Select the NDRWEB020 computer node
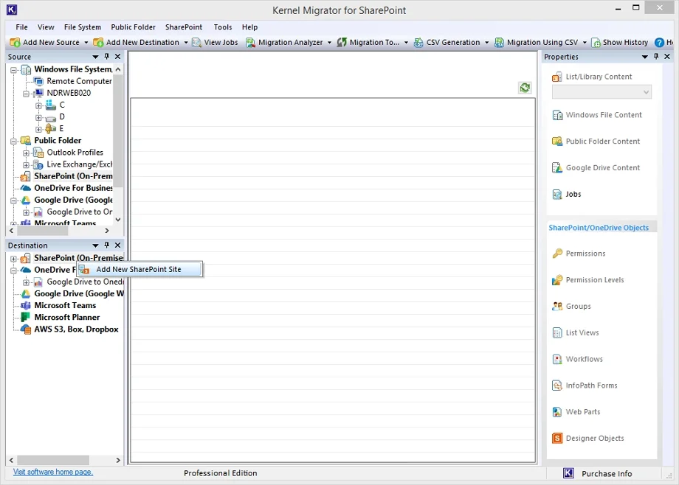 tap(69, 93)
